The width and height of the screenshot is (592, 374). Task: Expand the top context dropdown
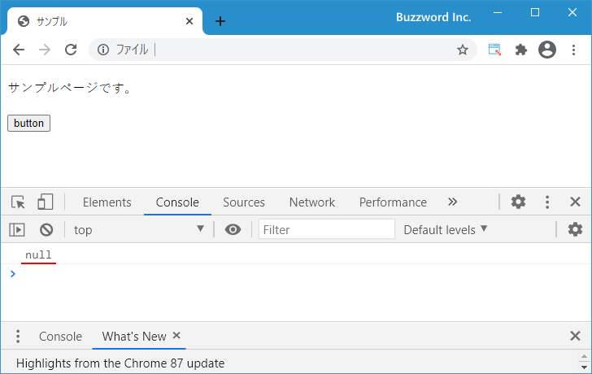(x=139, y=230)
